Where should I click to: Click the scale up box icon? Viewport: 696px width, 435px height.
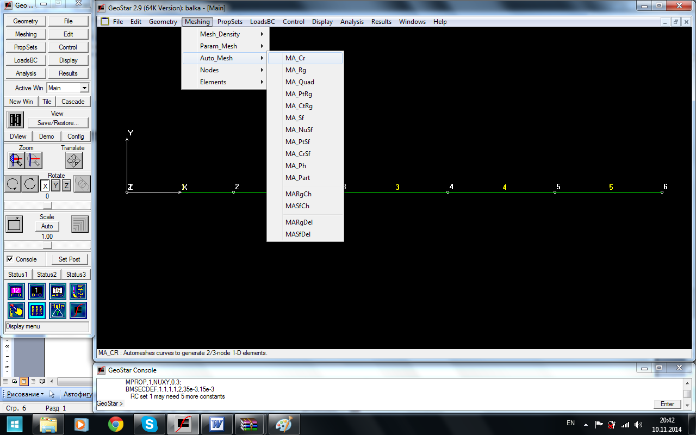(x=14, y=223)
